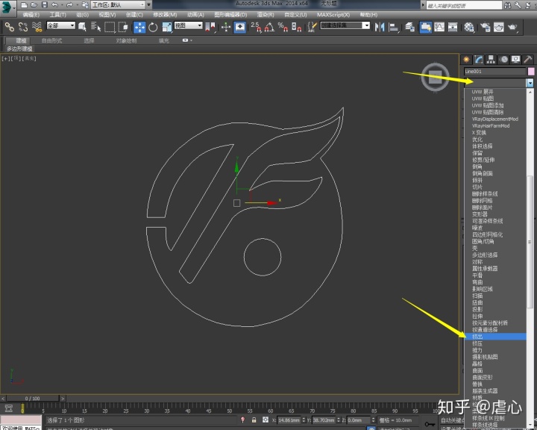Open the named selection sets dropdown 创建选择集

[x=345, y=25]
